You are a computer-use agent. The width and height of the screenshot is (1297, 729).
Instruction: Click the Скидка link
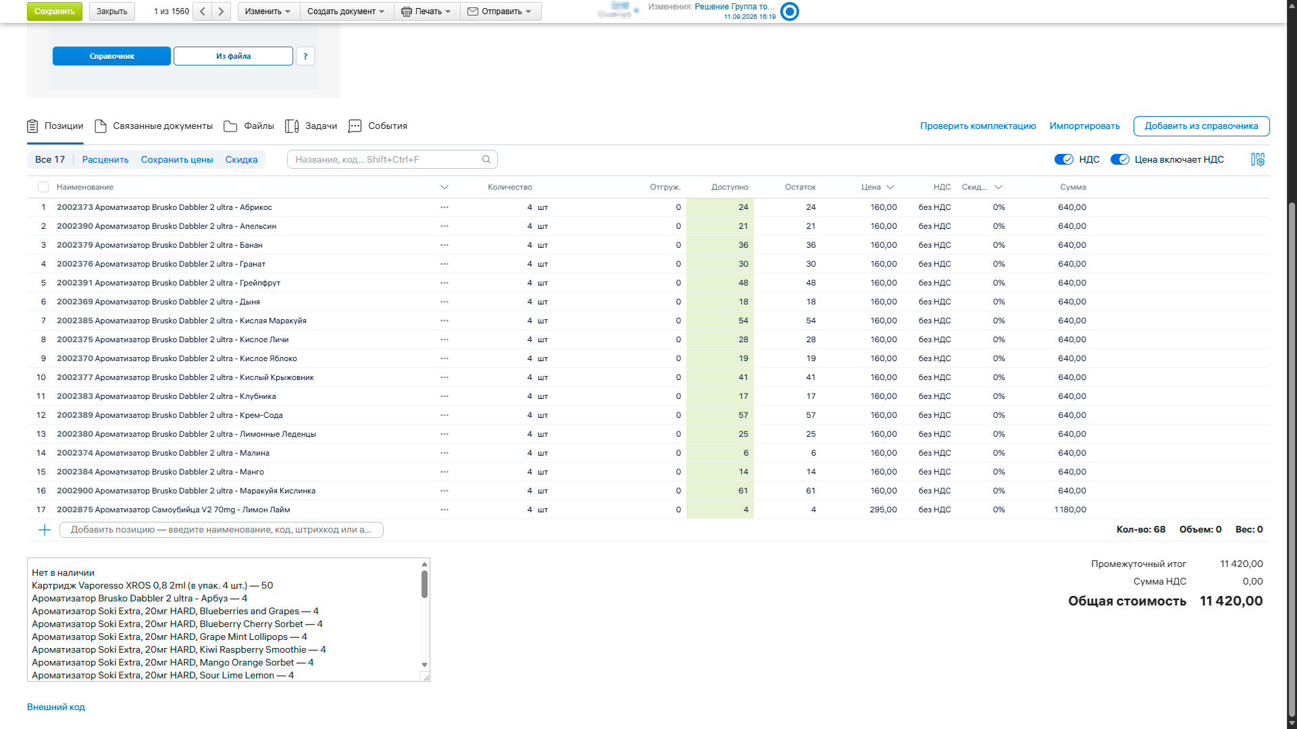click(x=241, y=159)
